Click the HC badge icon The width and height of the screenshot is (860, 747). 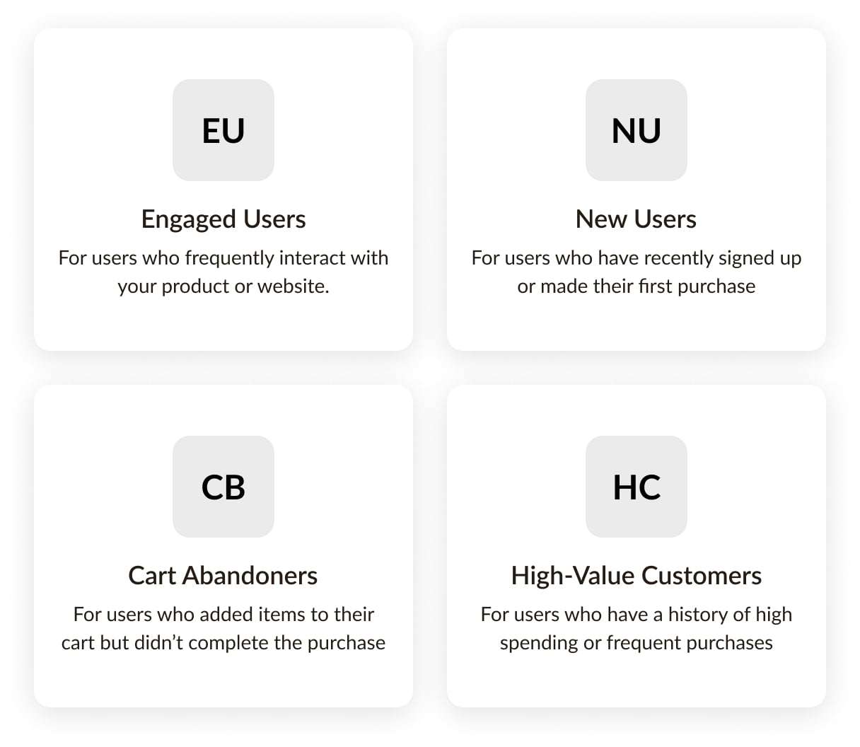point(637,487)
